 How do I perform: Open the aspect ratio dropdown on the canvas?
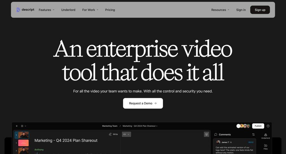click(126, 134)
